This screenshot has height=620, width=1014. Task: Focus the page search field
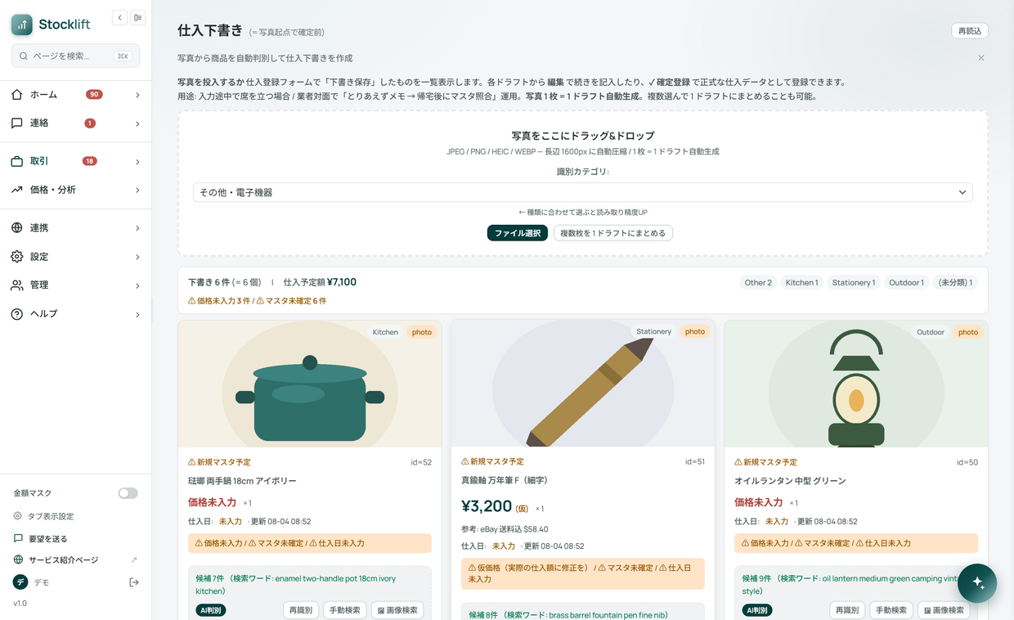coord(75,56)
